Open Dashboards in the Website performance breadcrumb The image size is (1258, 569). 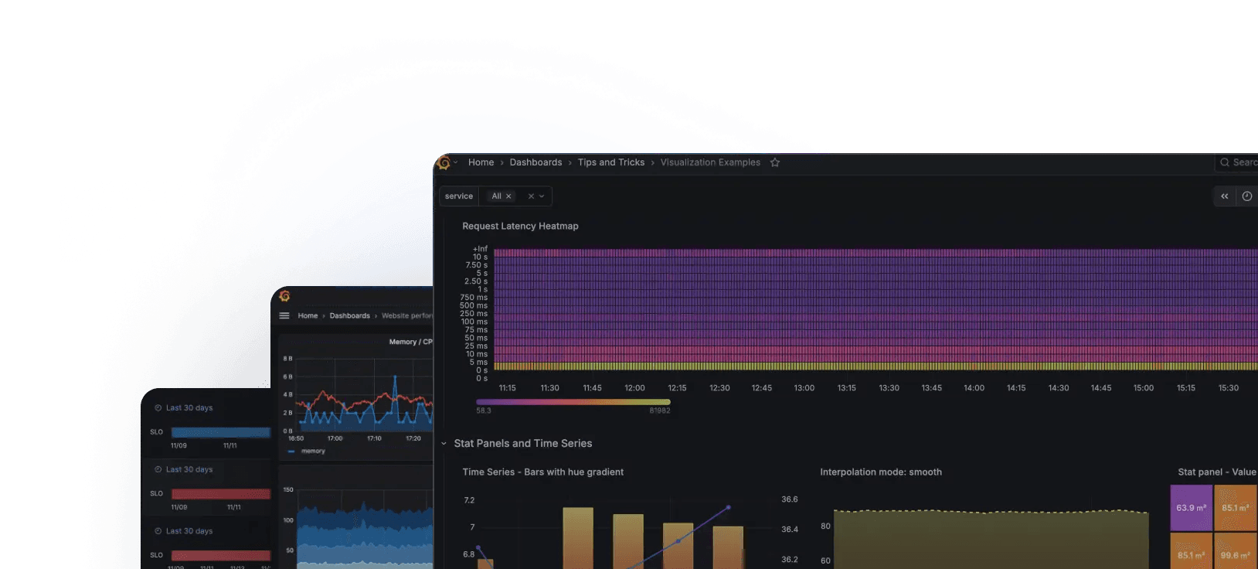point(349,315)
